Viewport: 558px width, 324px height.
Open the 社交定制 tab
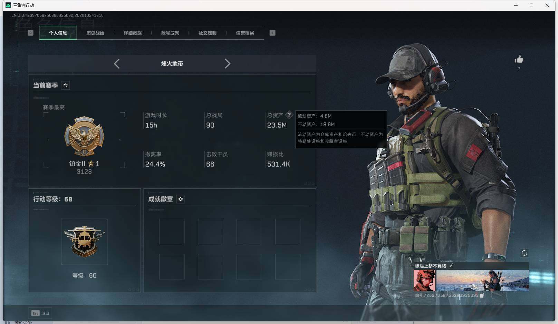(x=208, y=33)
